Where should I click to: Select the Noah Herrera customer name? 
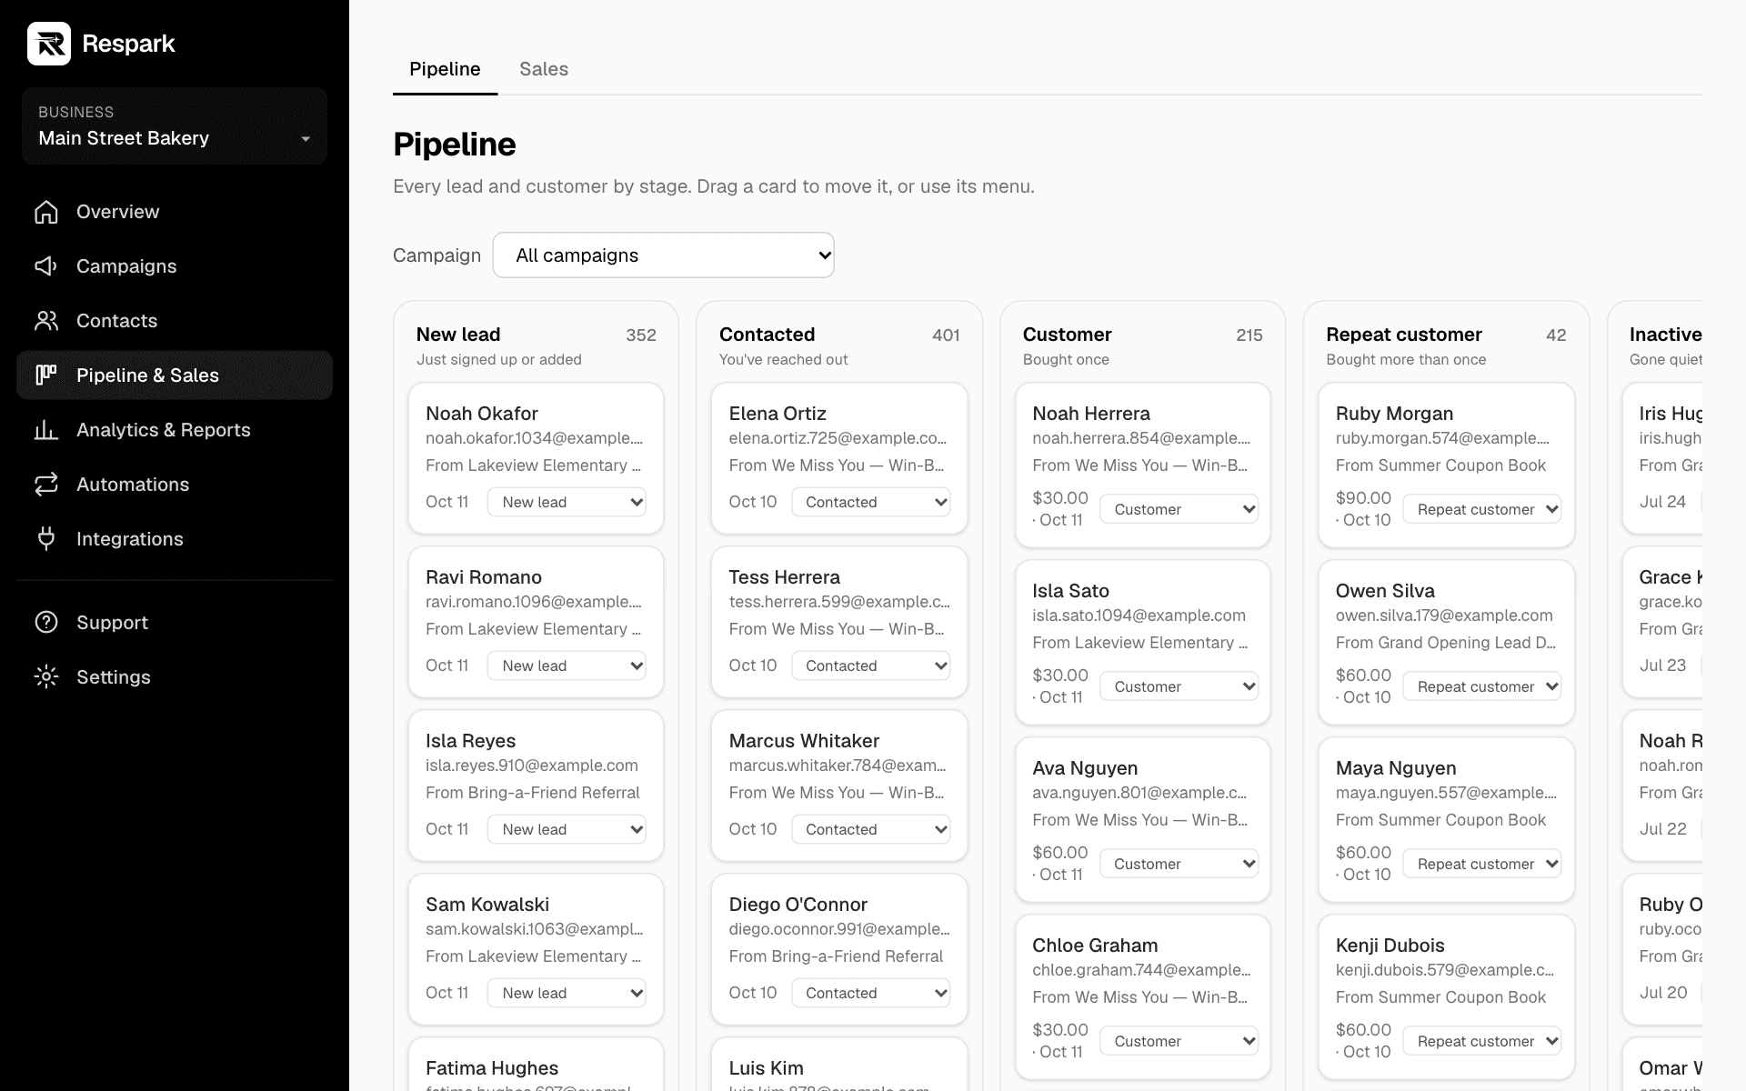1091,414
